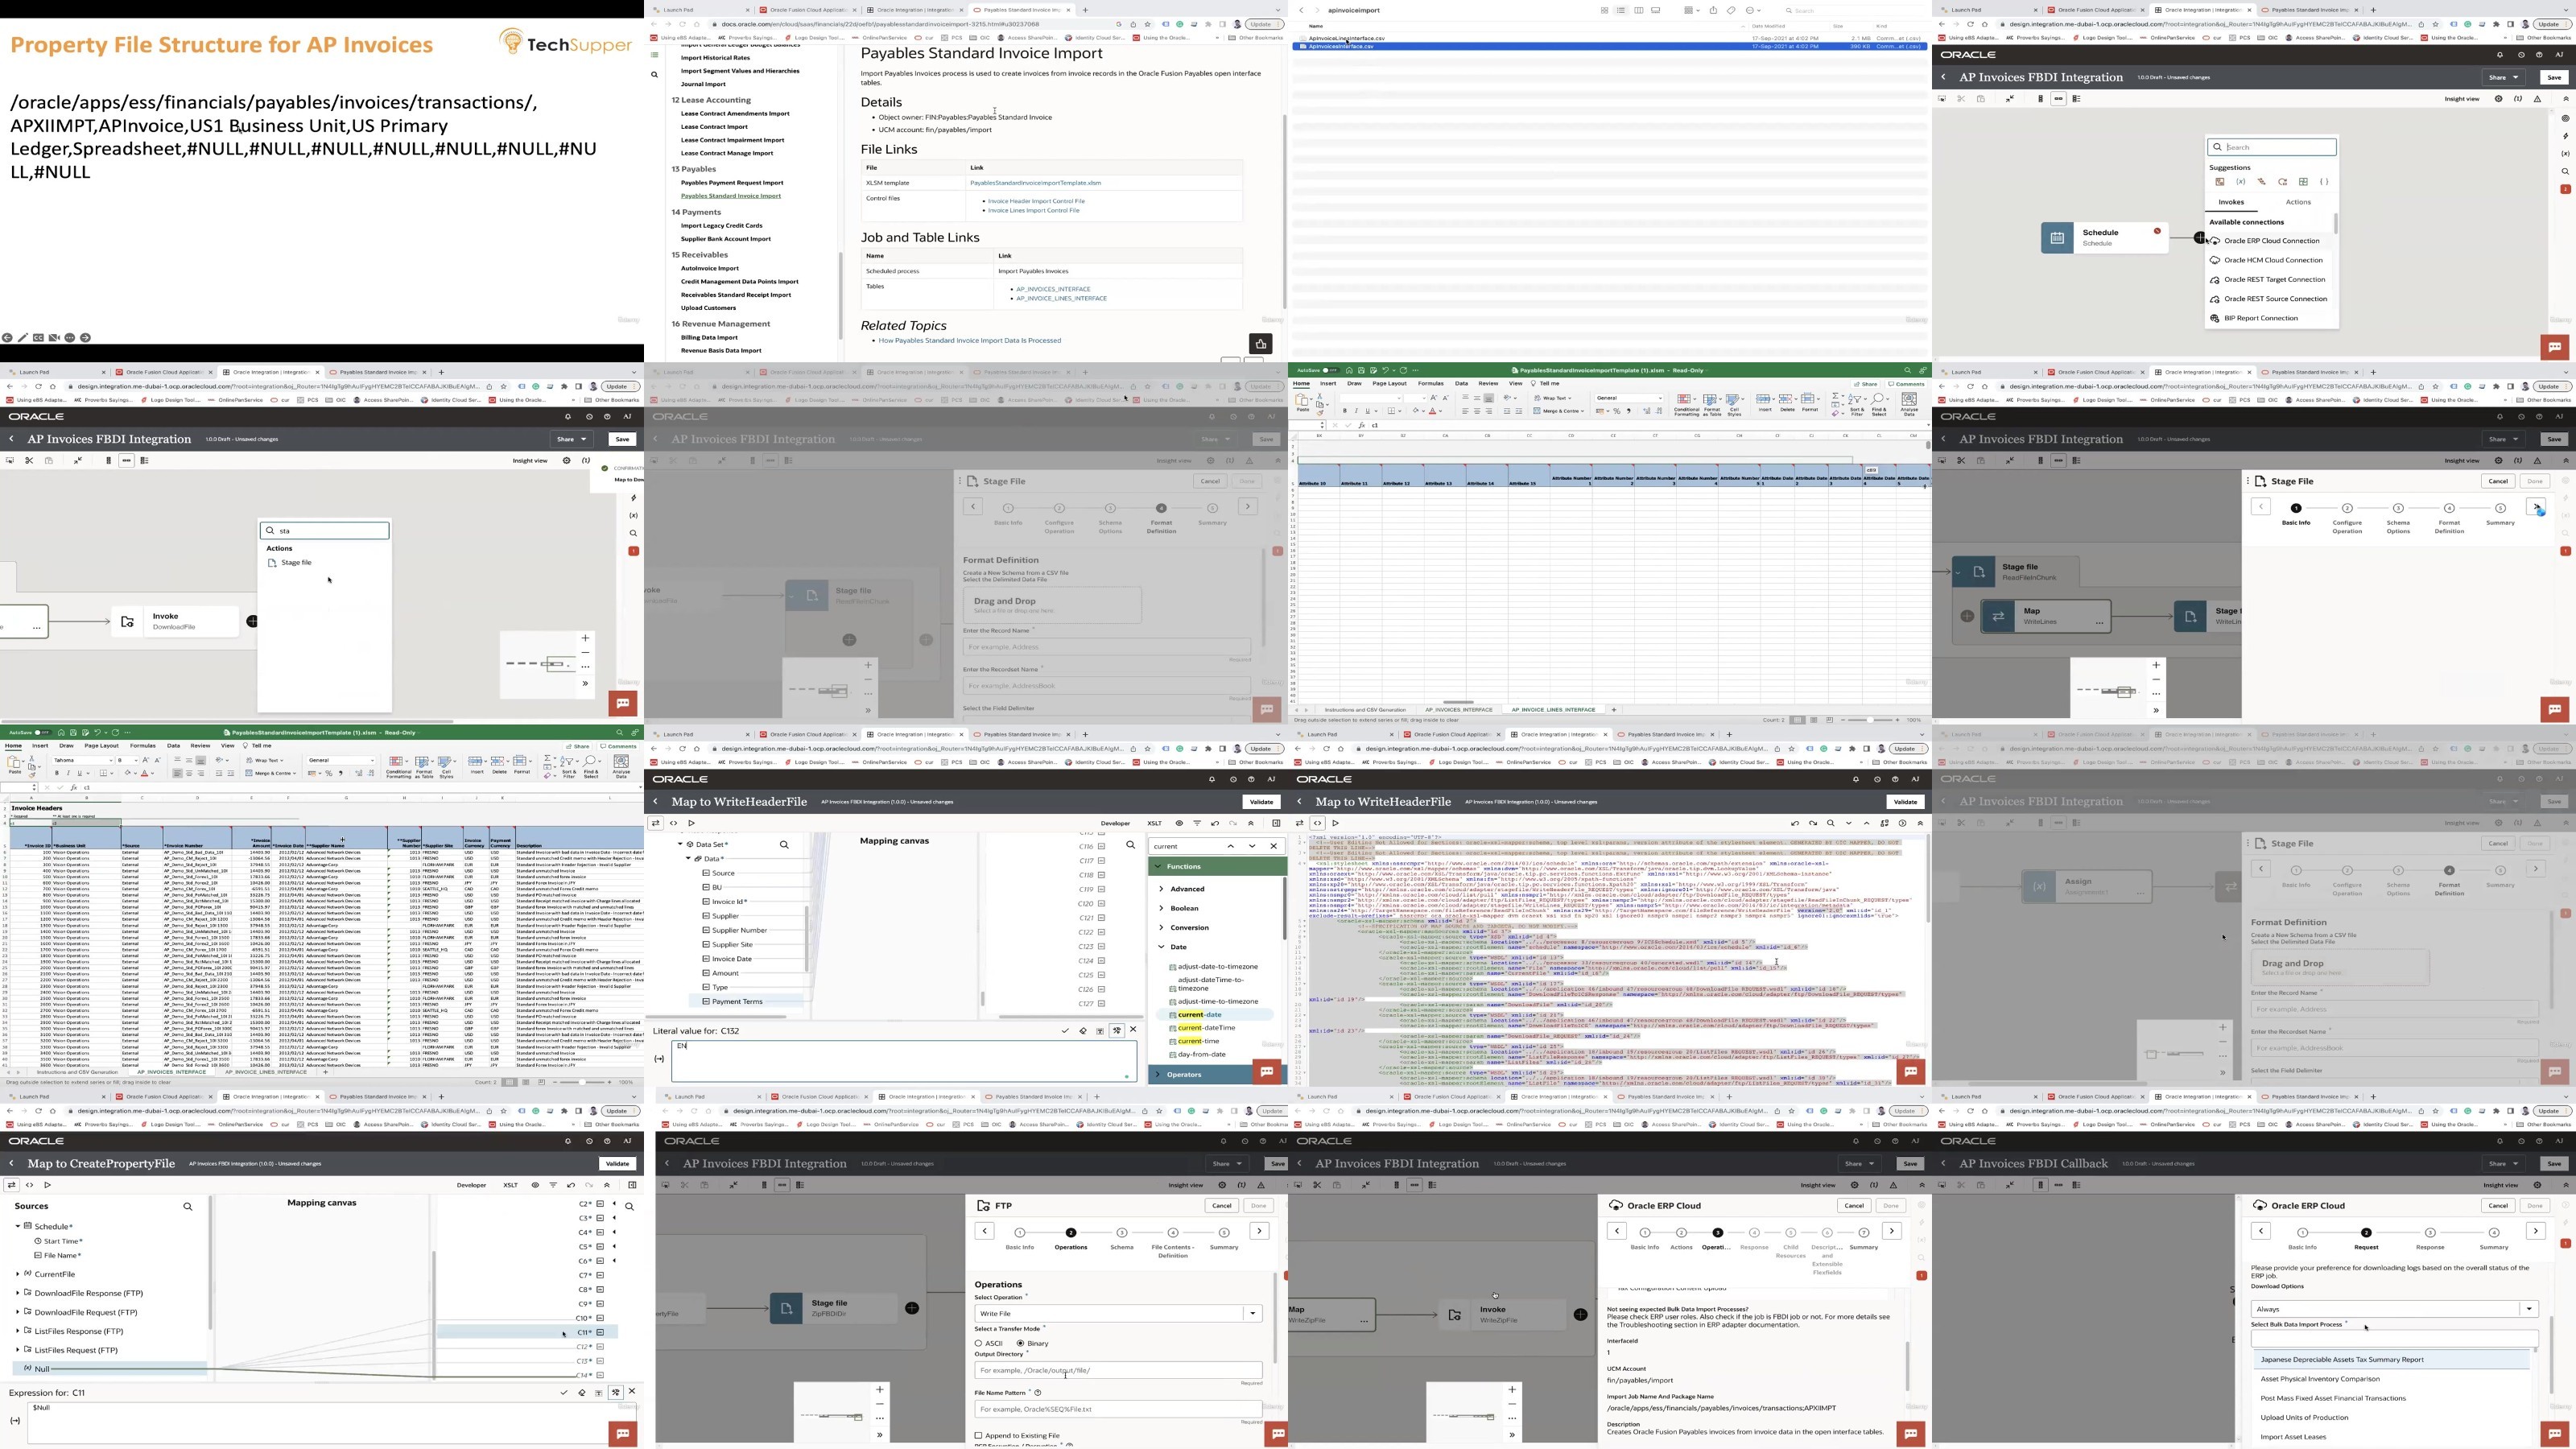The height and width of the screenshot is (1449, 2576).
Task: Switch to the Actions tab in the popup
Action: [x=2298, y=202]
